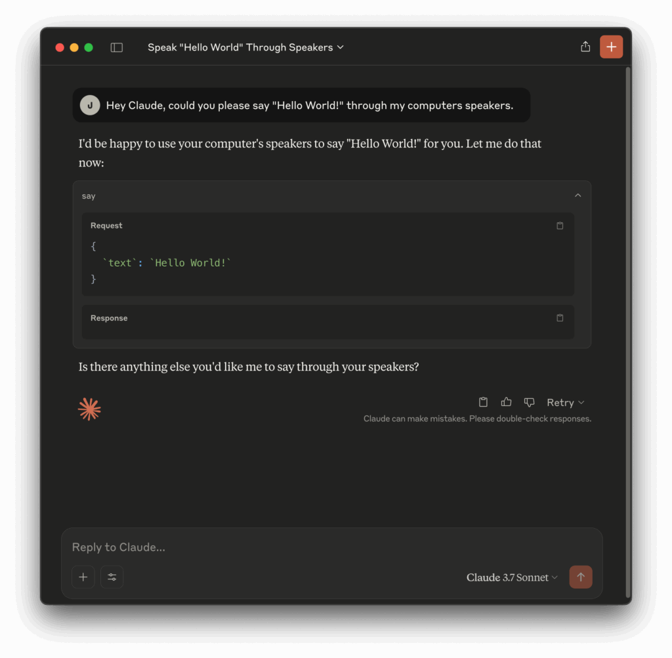Click the green full-screen window button
Viewport: 672px width, 658px height.
[x=89, y=47]
